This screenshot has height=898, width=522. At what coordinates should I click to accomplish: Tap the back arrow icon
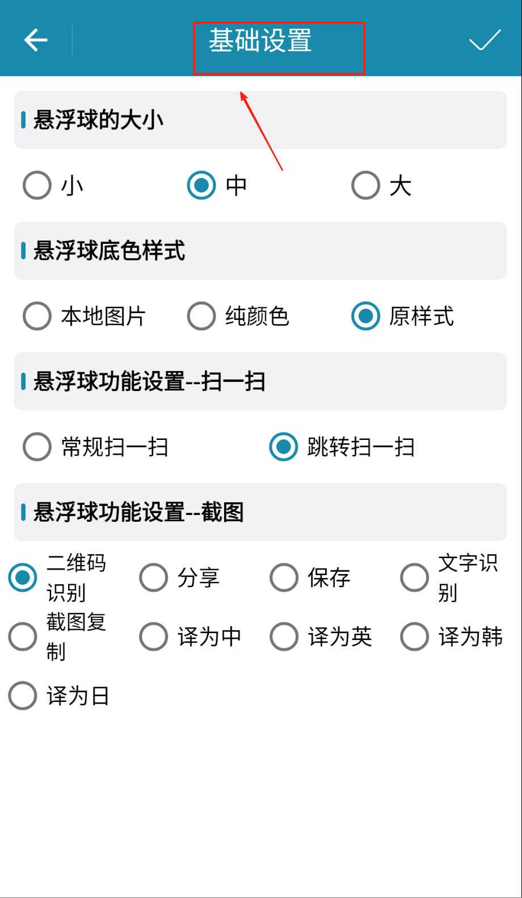(36, 40)
